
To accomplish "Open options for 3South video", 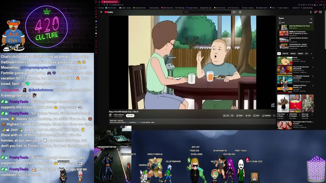I will tap(313, 58).
